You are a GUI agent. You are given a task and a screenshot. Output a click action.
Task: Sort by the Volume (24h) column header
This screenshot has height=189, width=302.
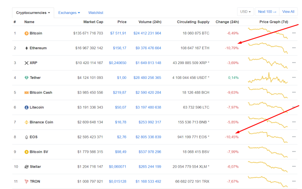(150, 22)
